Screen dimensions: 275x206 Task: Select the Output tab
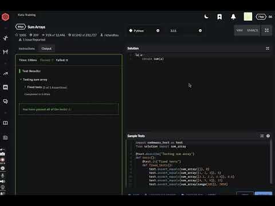pos(46,49)
